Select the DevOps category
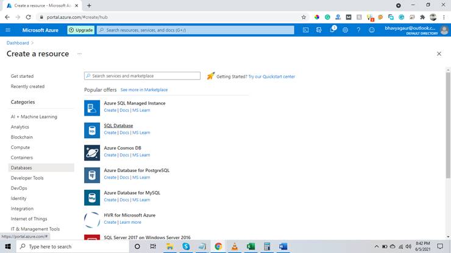 point(19,188)
